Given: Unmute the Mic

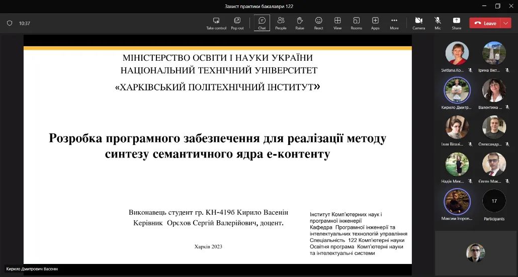Looking at the screenshot, I should point(438,23).
